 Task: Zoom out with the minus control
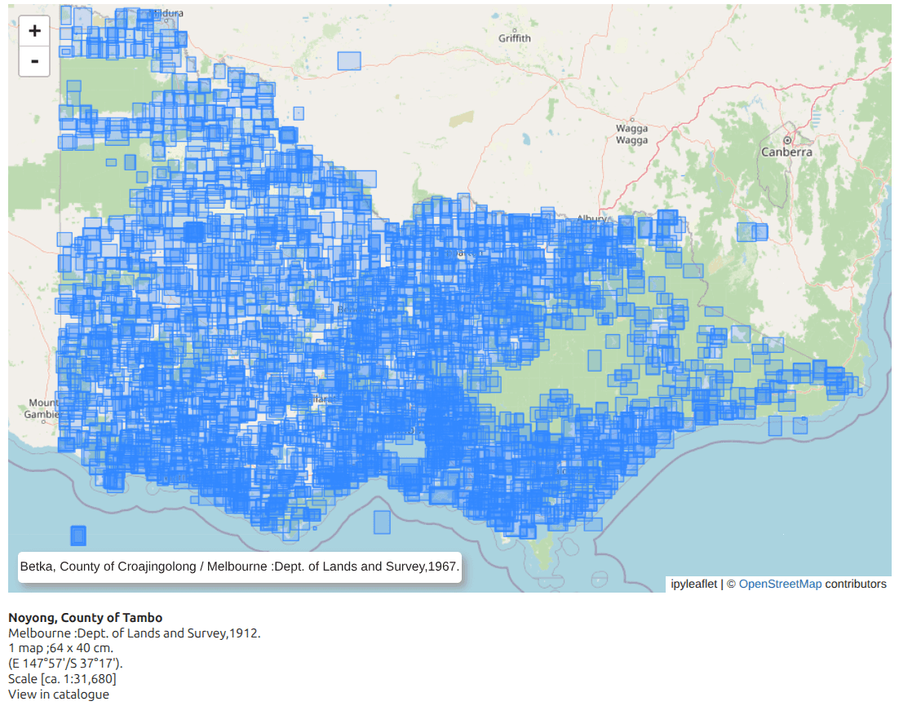point(33,60)
